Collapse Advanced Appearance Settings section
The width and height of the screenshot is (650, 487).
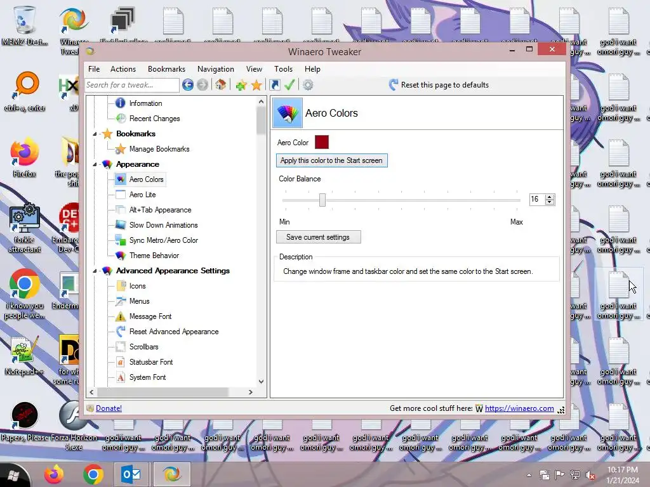point(95,271)
